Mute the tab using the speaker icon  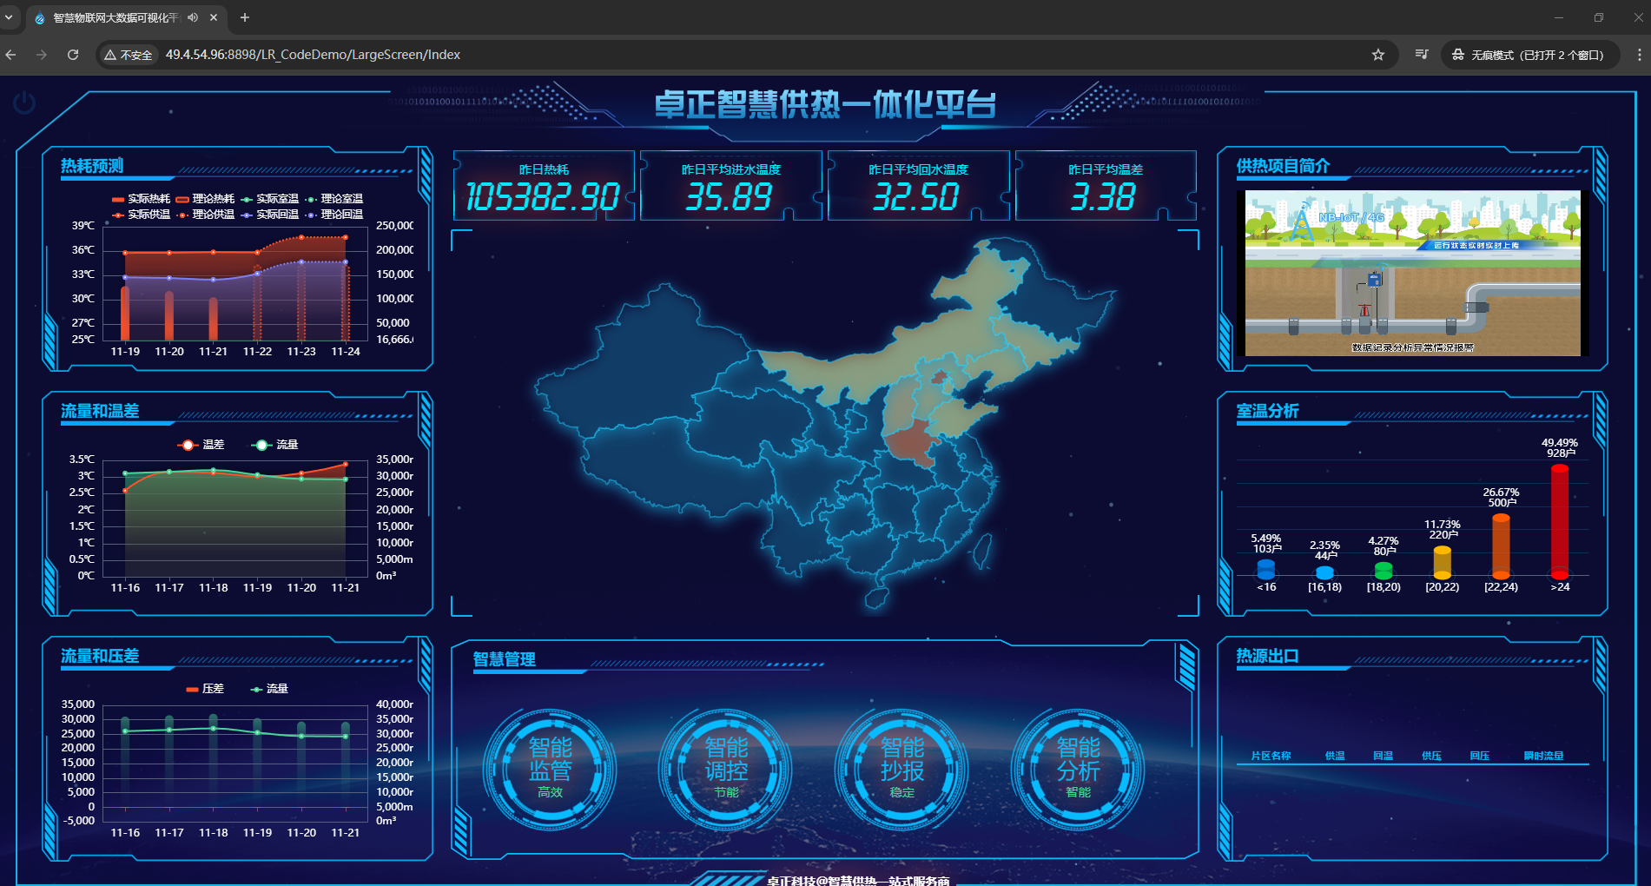coord(193,17)
